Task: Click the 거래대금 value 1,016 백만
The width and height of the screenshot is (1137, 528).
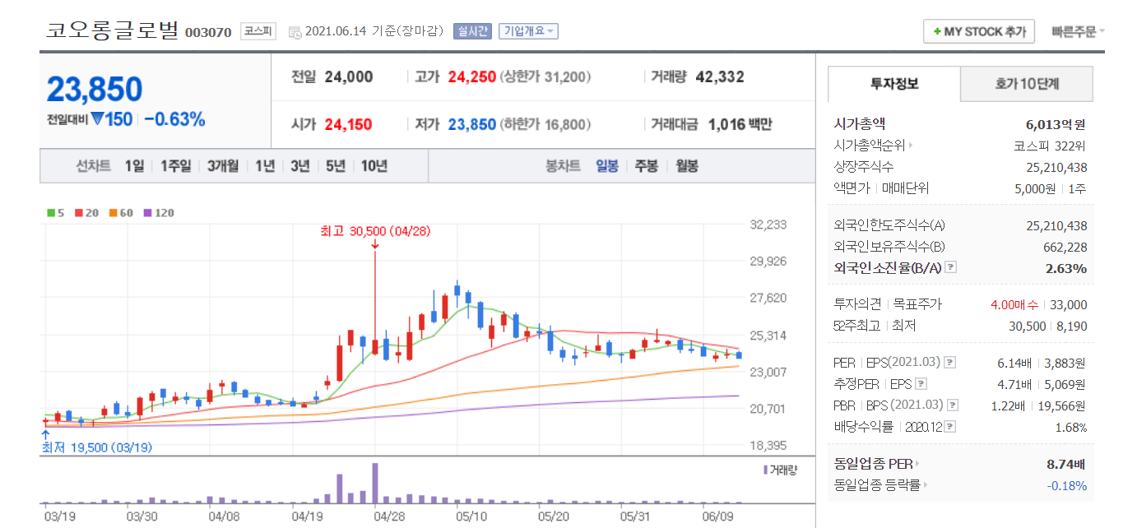Action: 740,125
